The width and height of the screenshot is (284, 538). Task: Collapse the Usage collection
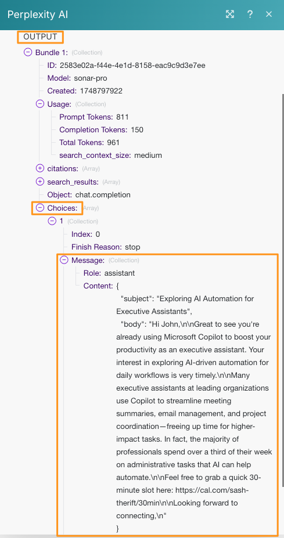(40, 104)
